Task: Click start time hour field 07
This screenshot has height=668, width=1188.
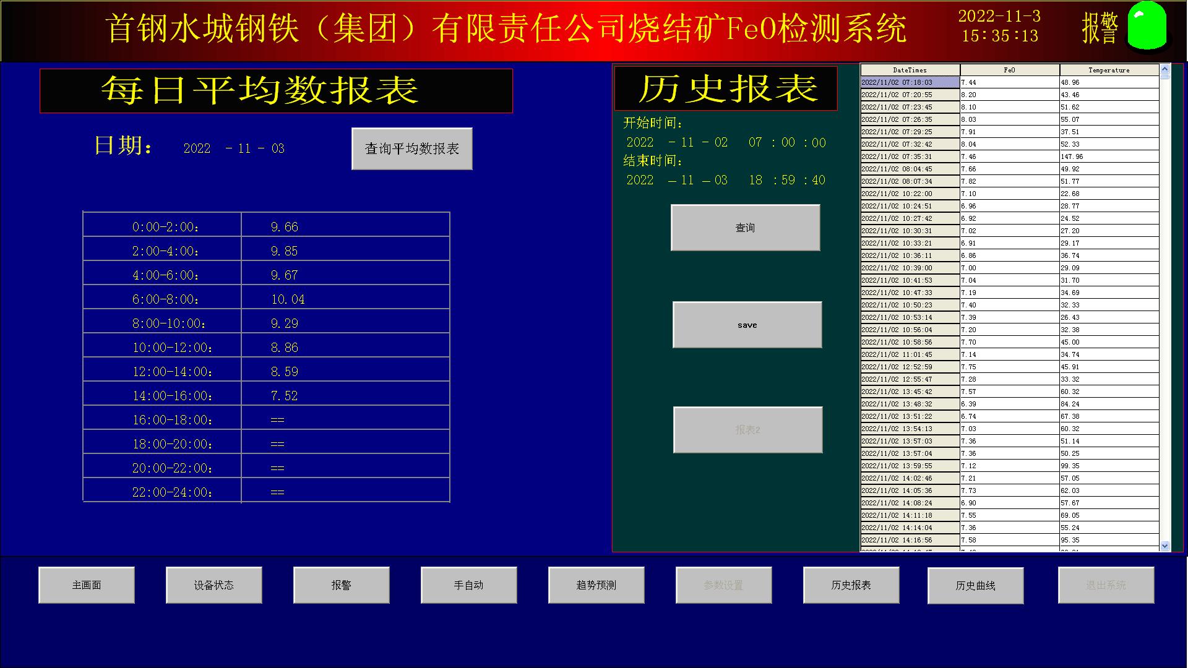Action: [755, 142]
